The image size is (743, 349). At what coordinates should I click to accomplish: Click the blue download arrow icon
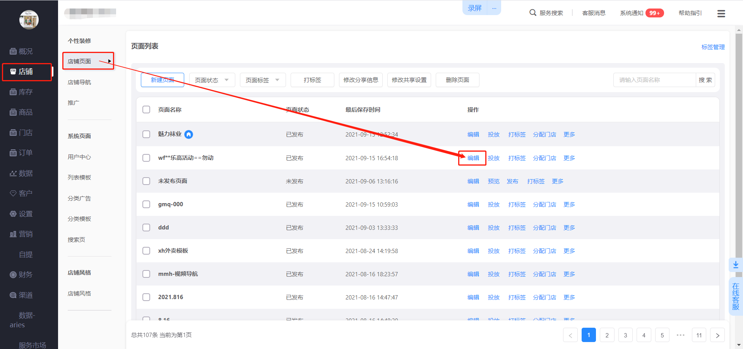(x=736, y=265)
